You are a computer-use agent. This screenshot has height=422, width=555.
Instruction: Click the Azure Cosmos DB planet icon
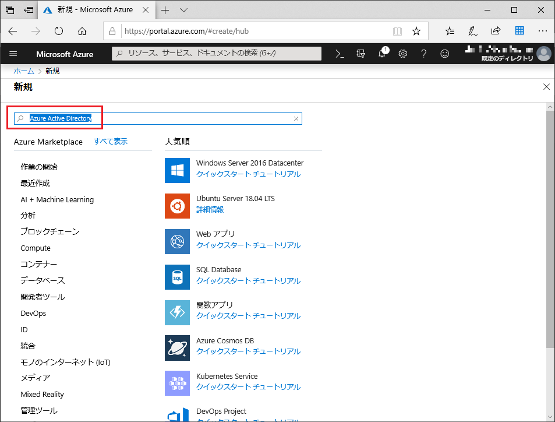point(177,348)
